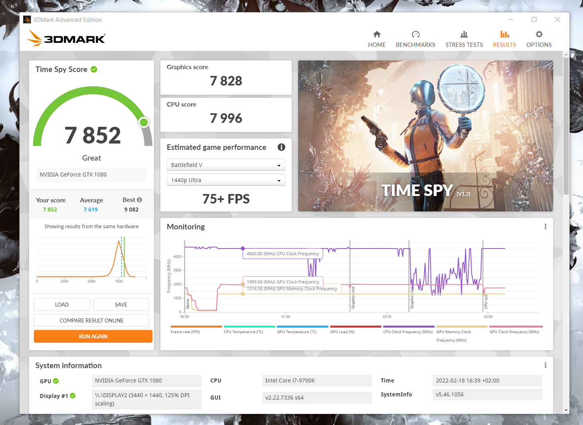Click the CPU test marker on timeline

click(486, 302)
